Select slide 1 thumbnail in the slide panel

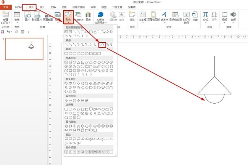24,49
